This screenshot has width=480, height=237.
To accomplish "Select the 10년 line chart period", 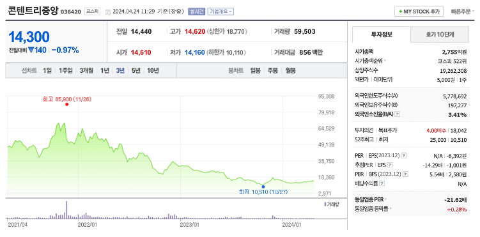I will click(153, 71).
